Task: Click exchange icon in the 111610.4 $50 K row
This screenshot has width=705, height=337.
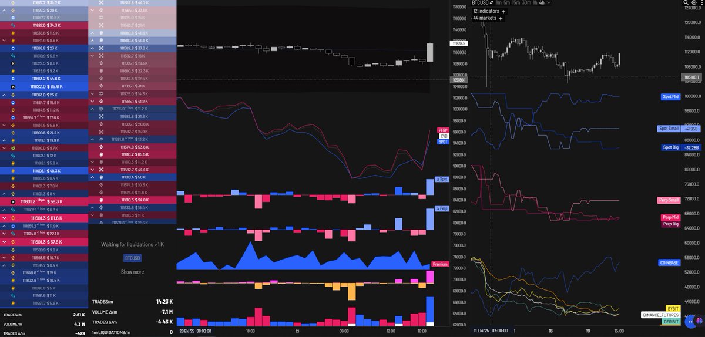Action: pos(101,177)
